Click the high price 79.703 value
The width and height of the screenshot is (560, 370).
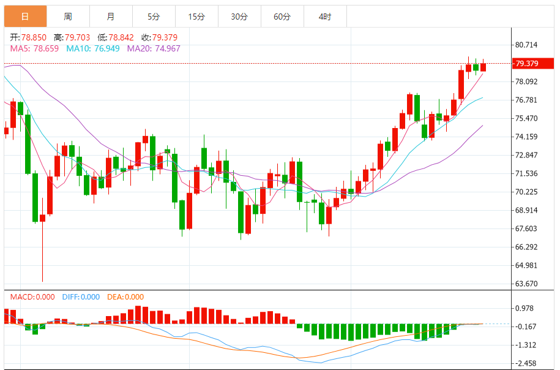point(78,37)
